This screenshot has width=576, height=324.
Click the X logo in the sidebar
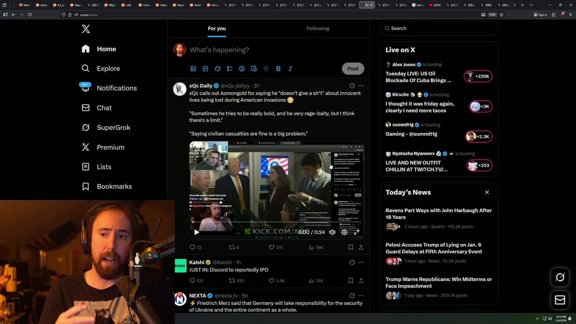[x=86, y=29]
